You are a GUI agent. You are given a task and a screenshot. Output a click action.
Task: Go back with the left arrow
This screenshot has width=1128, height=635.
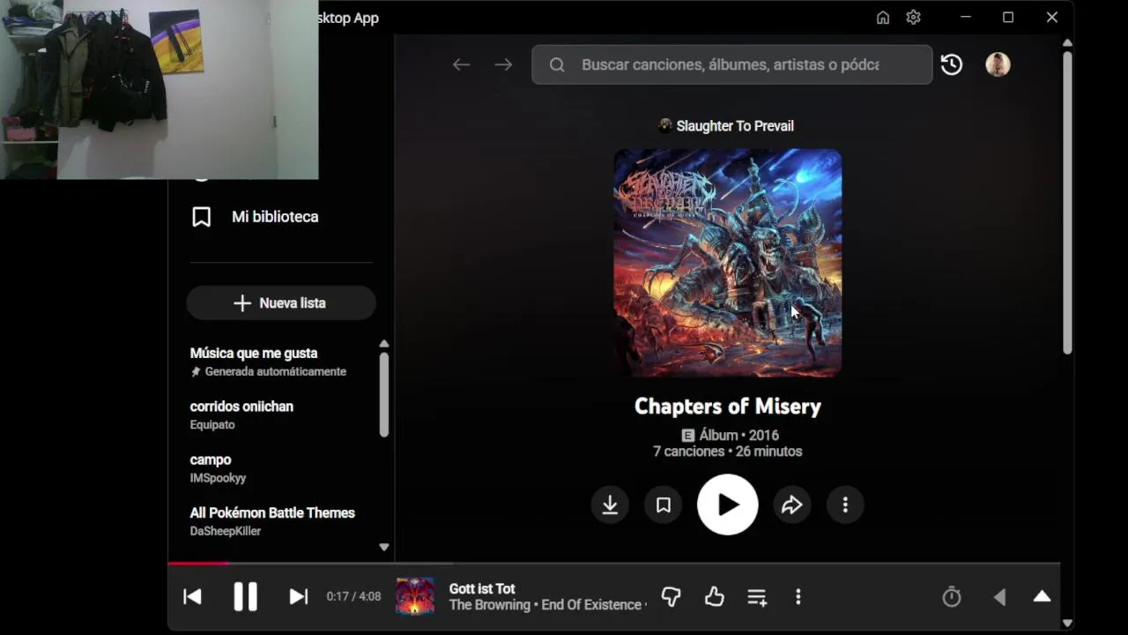click(461, 64)
